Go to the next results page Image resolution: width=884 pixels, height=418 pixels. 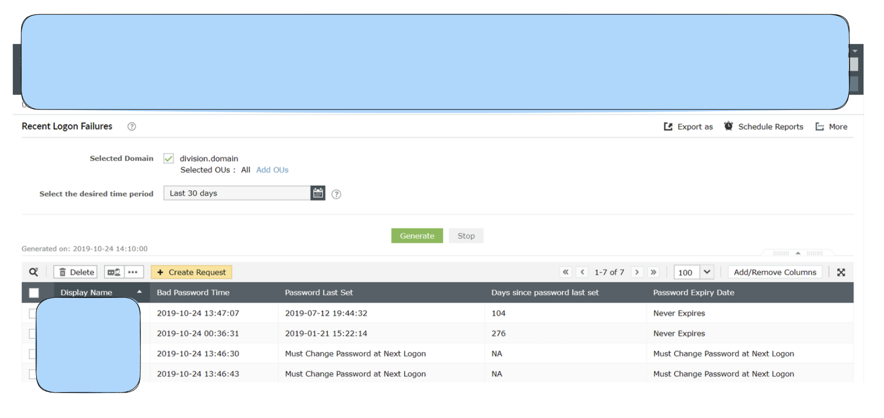pyautogui.click(x=637, y=272)
